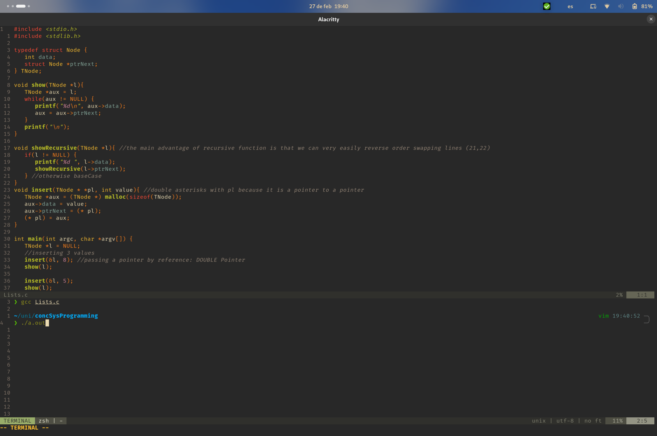Click the volume speaker icon
This screenshot has height=436, width=657.
point(621,6)
